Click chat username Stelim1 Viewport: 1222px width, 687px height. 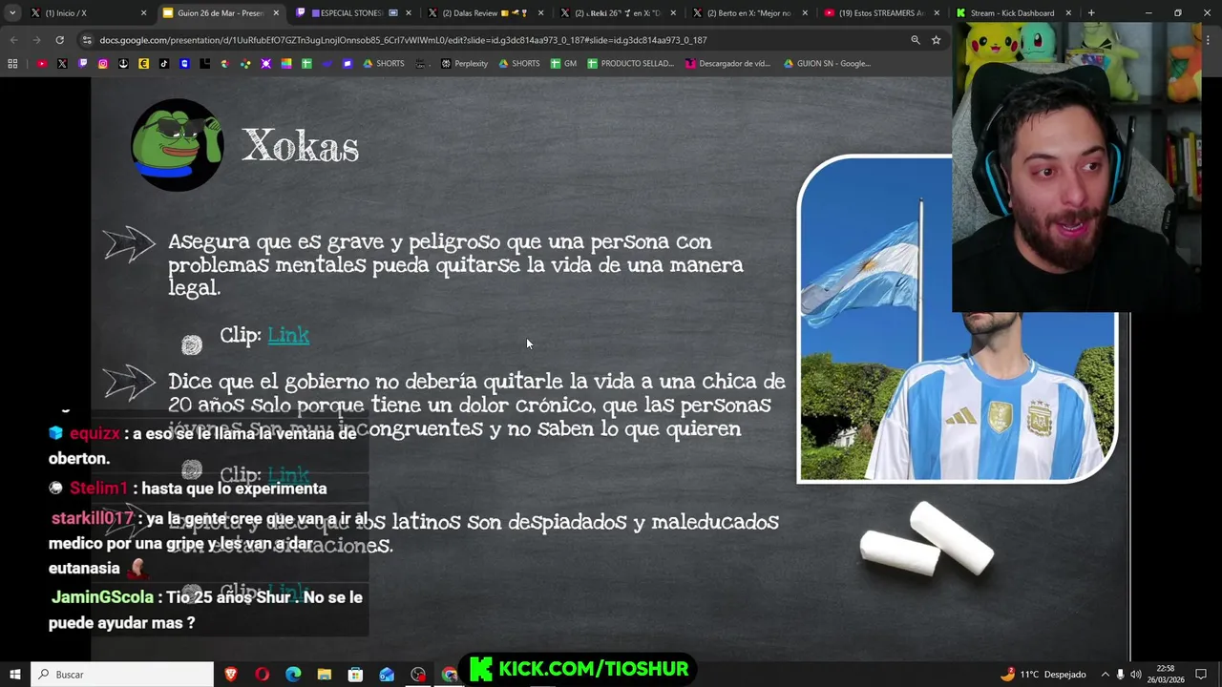98,489
